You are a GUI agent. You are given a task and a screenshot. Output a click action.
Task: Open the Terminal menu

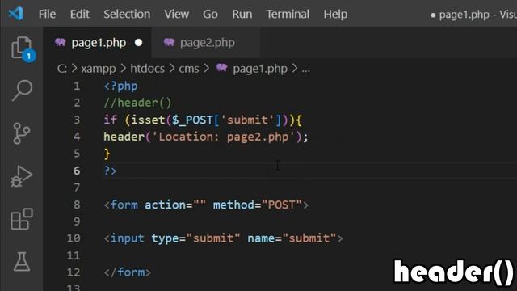pos(288,15)
